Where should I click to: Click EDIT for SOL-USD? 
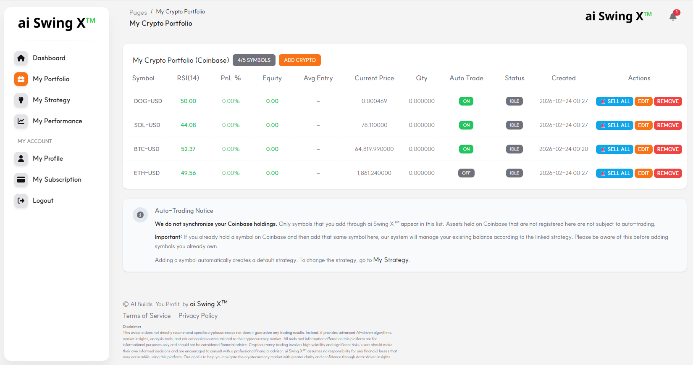pos(643,125)
